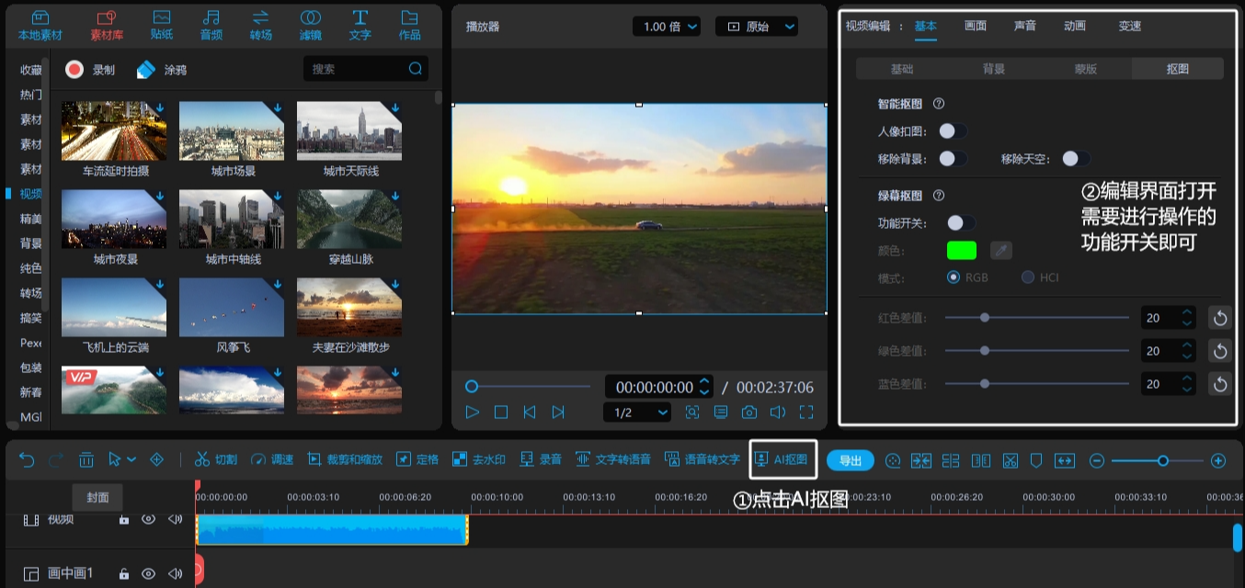Select the 城市夜景 video thumbnail

(x=114, y=220)
